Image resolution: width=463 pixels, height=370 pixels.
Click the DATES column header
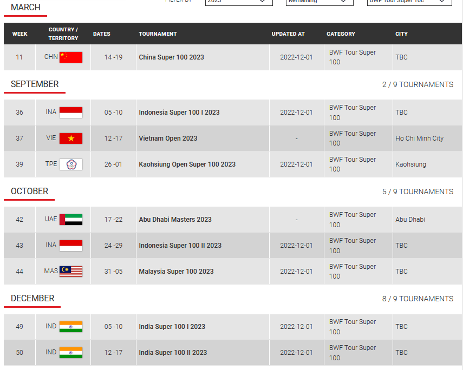[102, 34]
